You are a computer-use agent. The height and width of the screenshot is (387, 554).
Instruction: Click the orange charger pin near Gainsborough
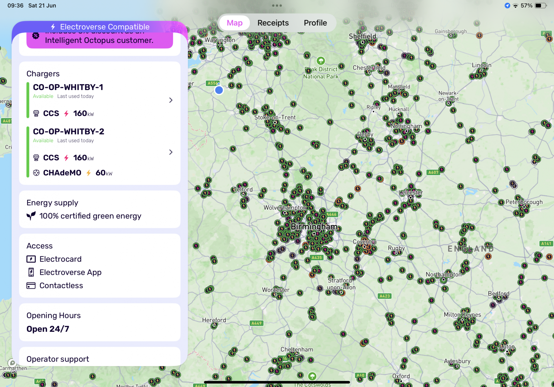click(479, 35)
